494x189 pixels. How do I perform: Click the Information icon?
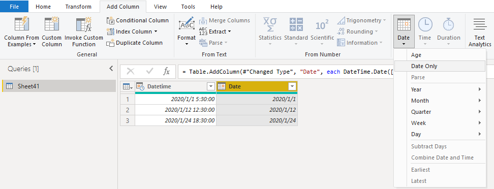pos(341,43)
